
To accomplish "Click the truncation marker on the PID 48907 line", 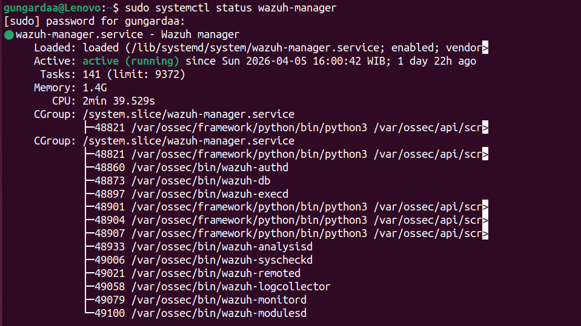I will [485, 234].
